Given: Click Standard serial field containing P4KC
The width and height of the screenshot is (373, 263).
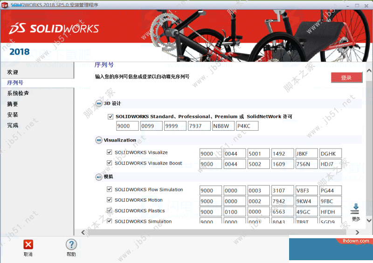Looking at the screenshot, I should (x=248, y=126).
